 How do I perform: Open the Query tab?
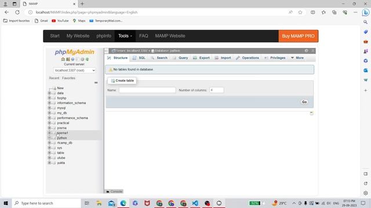pos(180,58)
